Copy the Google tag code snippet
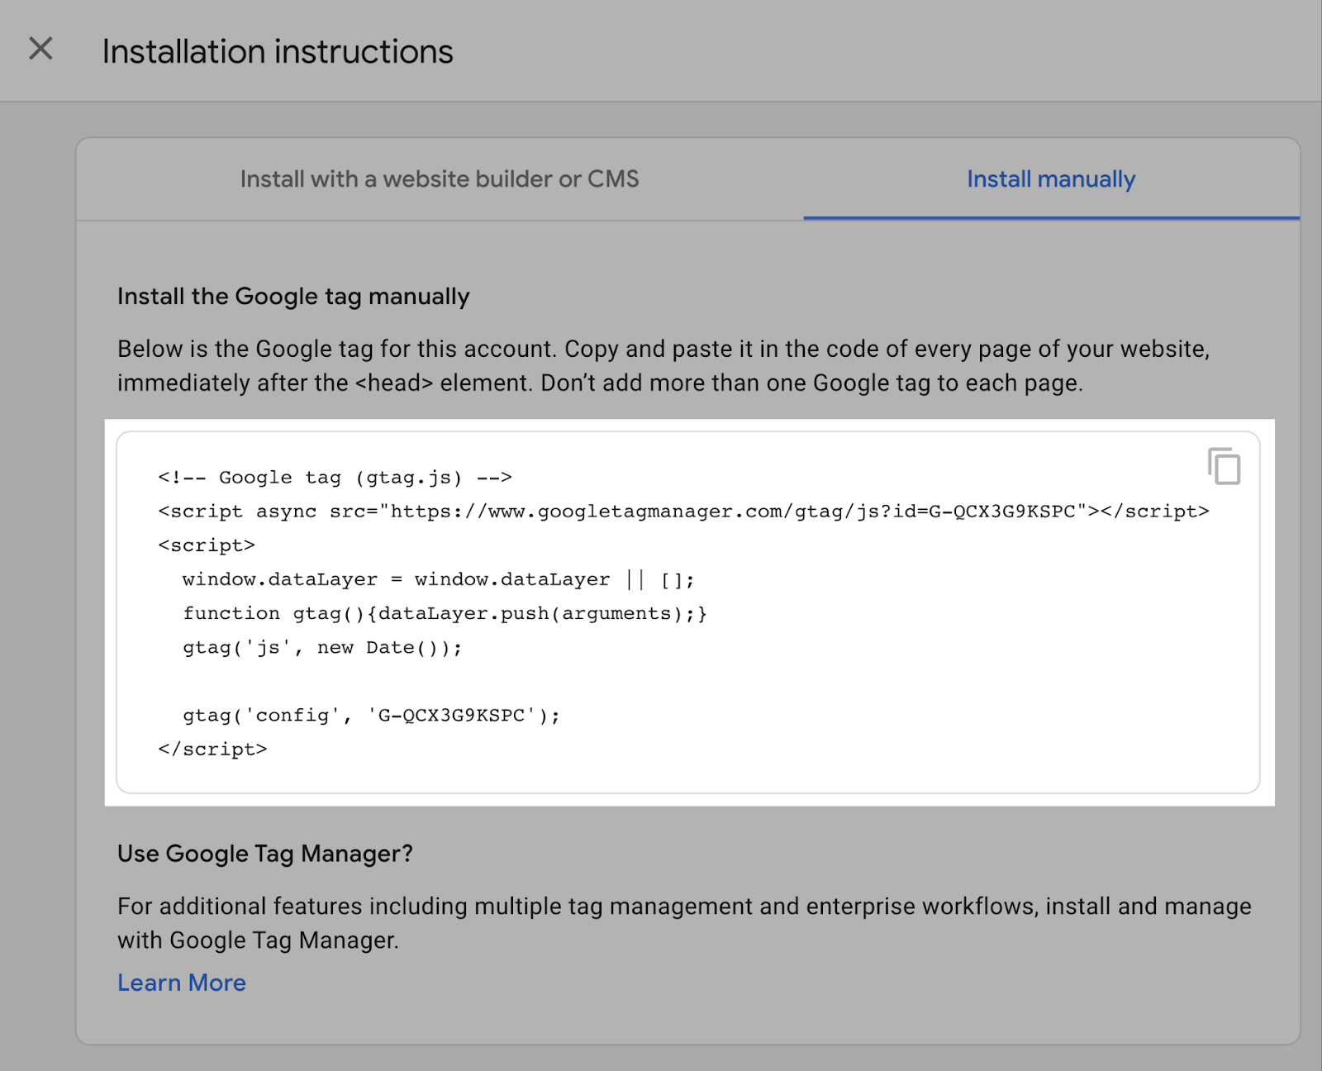The image size is (1322, 1071). 1224,466
